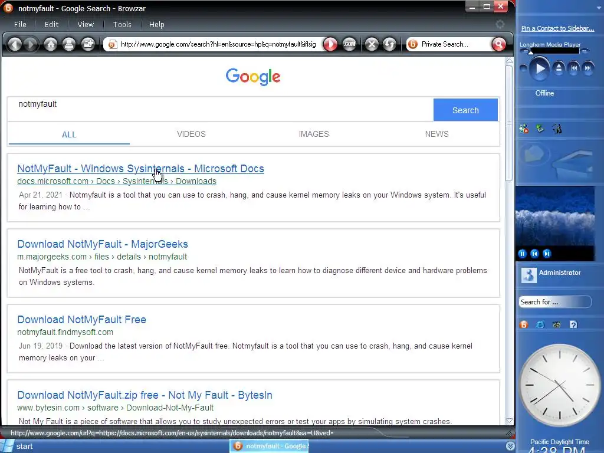Click the analog clock in sidebar

click(x=559, y=385)
